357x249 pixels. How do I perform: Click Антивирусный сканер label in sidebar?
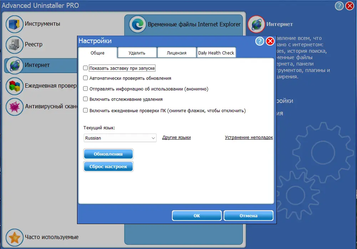coord(51,106)
